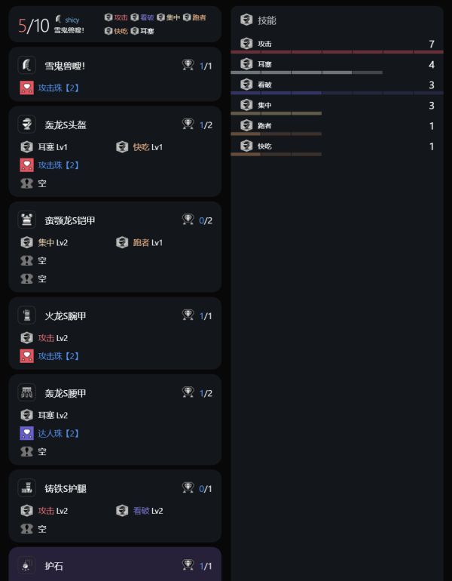
Task: Click the weapon icon beside 雪鬼兽嗥! card title
Action: 27,66
